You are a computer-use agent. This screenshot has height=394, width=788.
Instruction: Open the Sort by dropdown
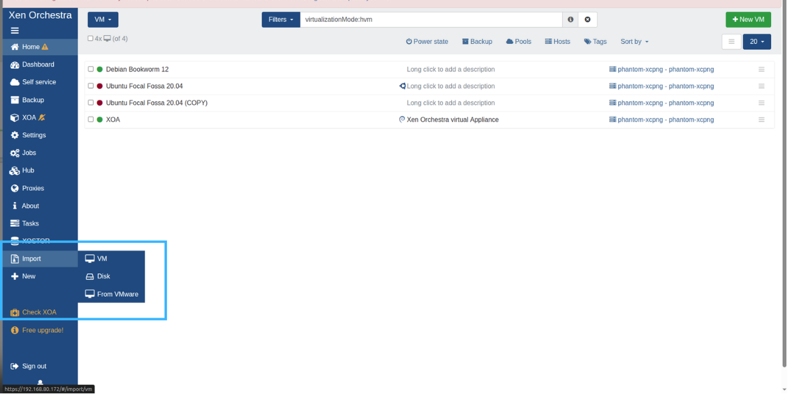634,42
